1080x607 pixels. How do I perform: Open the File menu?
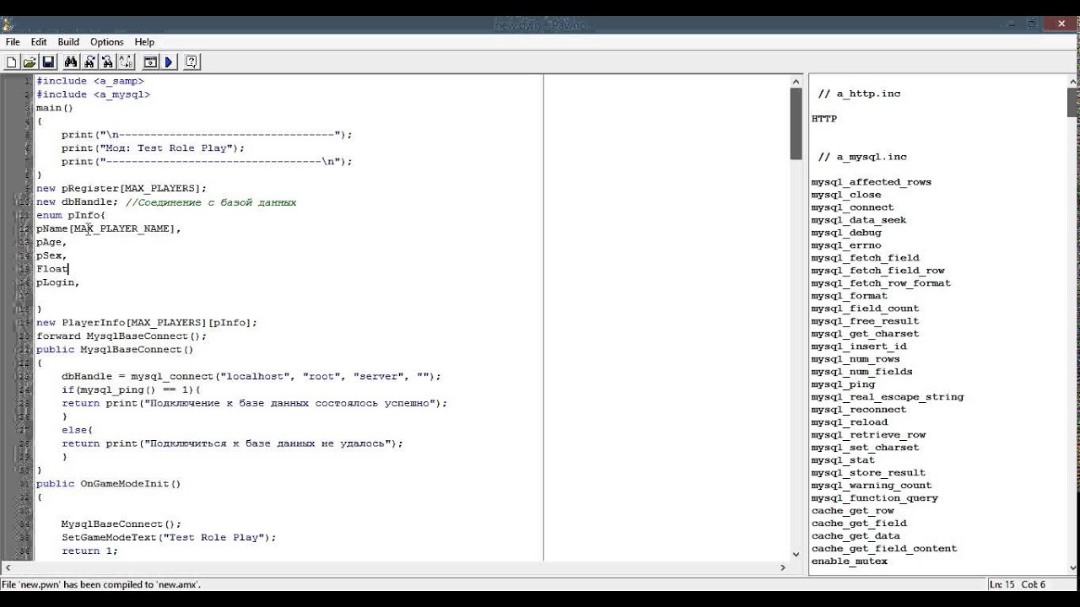(x=13, y=41)
